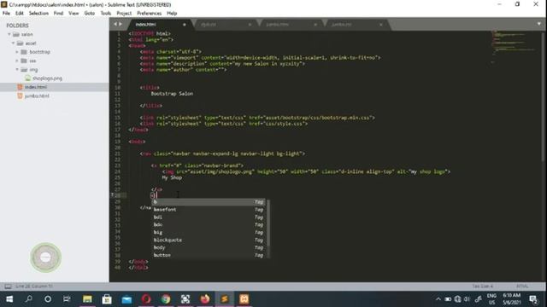
Task: Close the index.html tab via unsaved dot
Action: coord(185,25)
